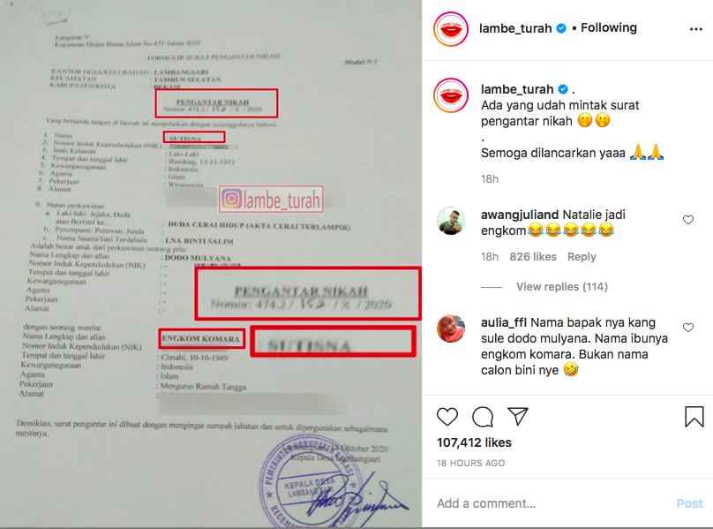This screenshot has height=529, width=713.
Task: Click lambe_turah header profile picture
Action: tap(451, 29)
